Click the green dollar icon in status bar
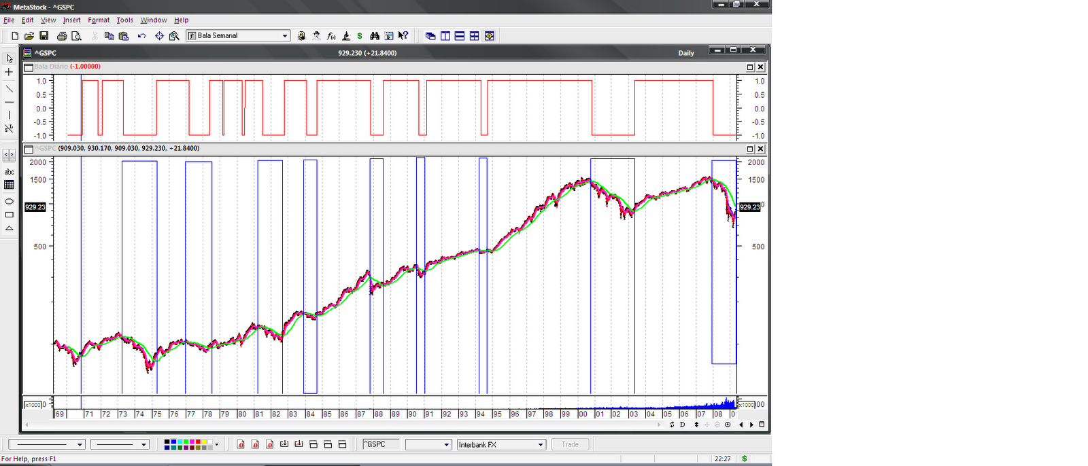Image resolution: width=1088 pixels, height=466 pixels. pos(745,459)
